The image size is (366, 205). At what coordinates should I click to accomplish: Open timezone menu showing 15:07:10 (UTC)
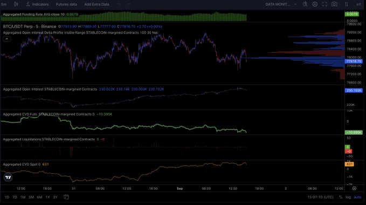[x=320, y=197]
